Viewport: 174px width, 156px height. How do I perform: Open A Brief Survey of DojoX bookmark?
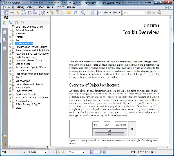28,104
